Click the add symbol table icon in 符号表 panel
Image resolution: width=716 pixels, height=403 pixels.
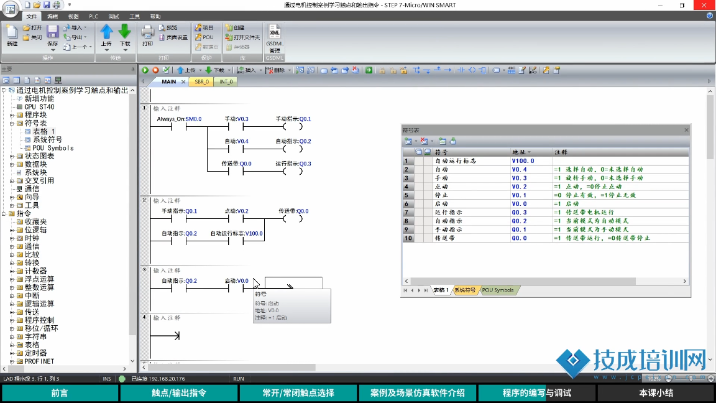click(x=408, y=141)
